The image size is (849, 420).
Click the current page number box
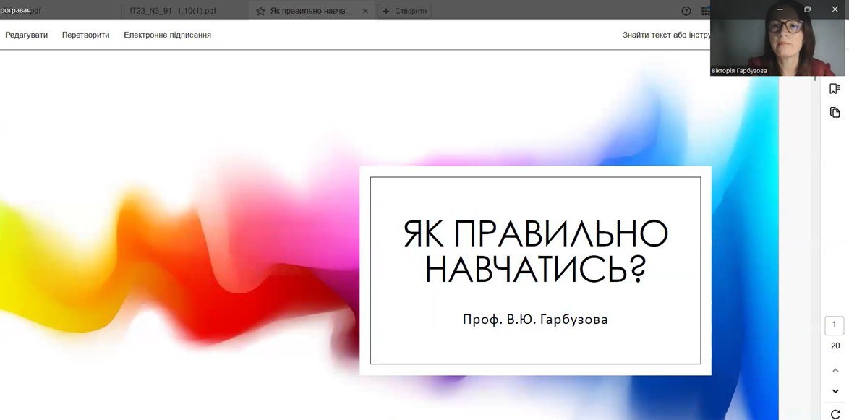click(835, 325)
